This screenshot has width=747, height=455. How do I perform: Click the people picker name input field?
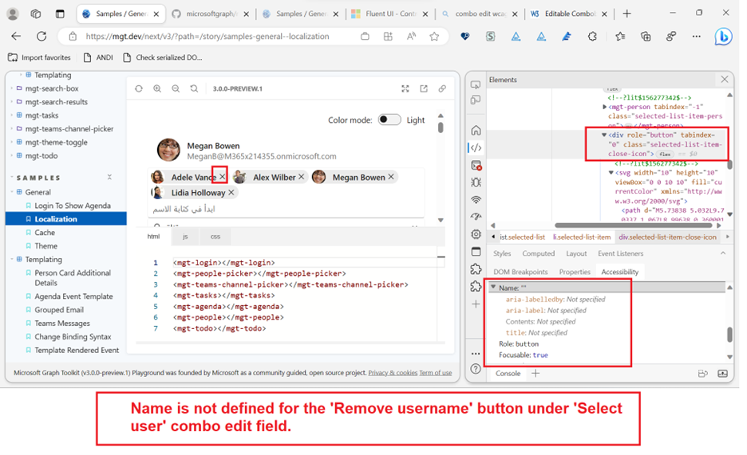click(x=286, y=209)
